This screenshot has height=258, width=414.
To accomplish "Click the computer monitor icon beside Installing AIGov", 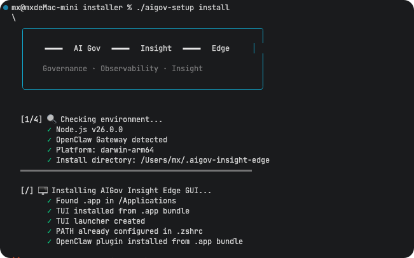I will 43,191.
